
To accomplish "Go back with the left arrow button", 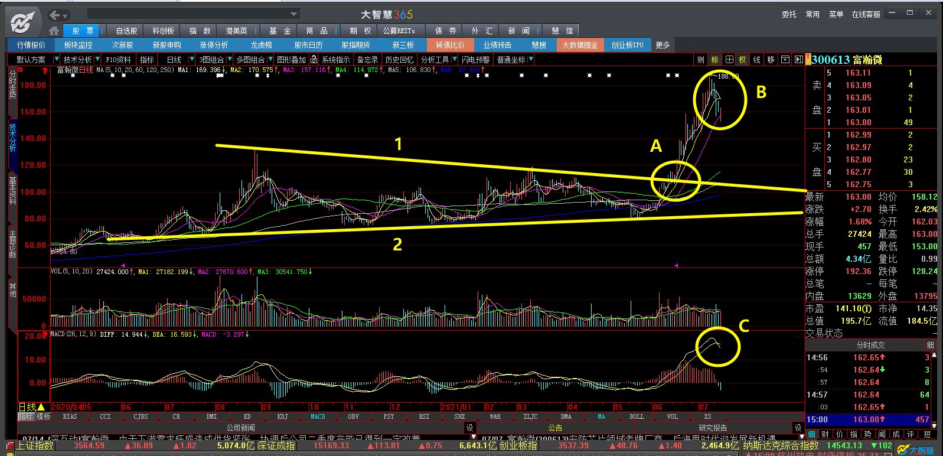I will pos(55,15).
